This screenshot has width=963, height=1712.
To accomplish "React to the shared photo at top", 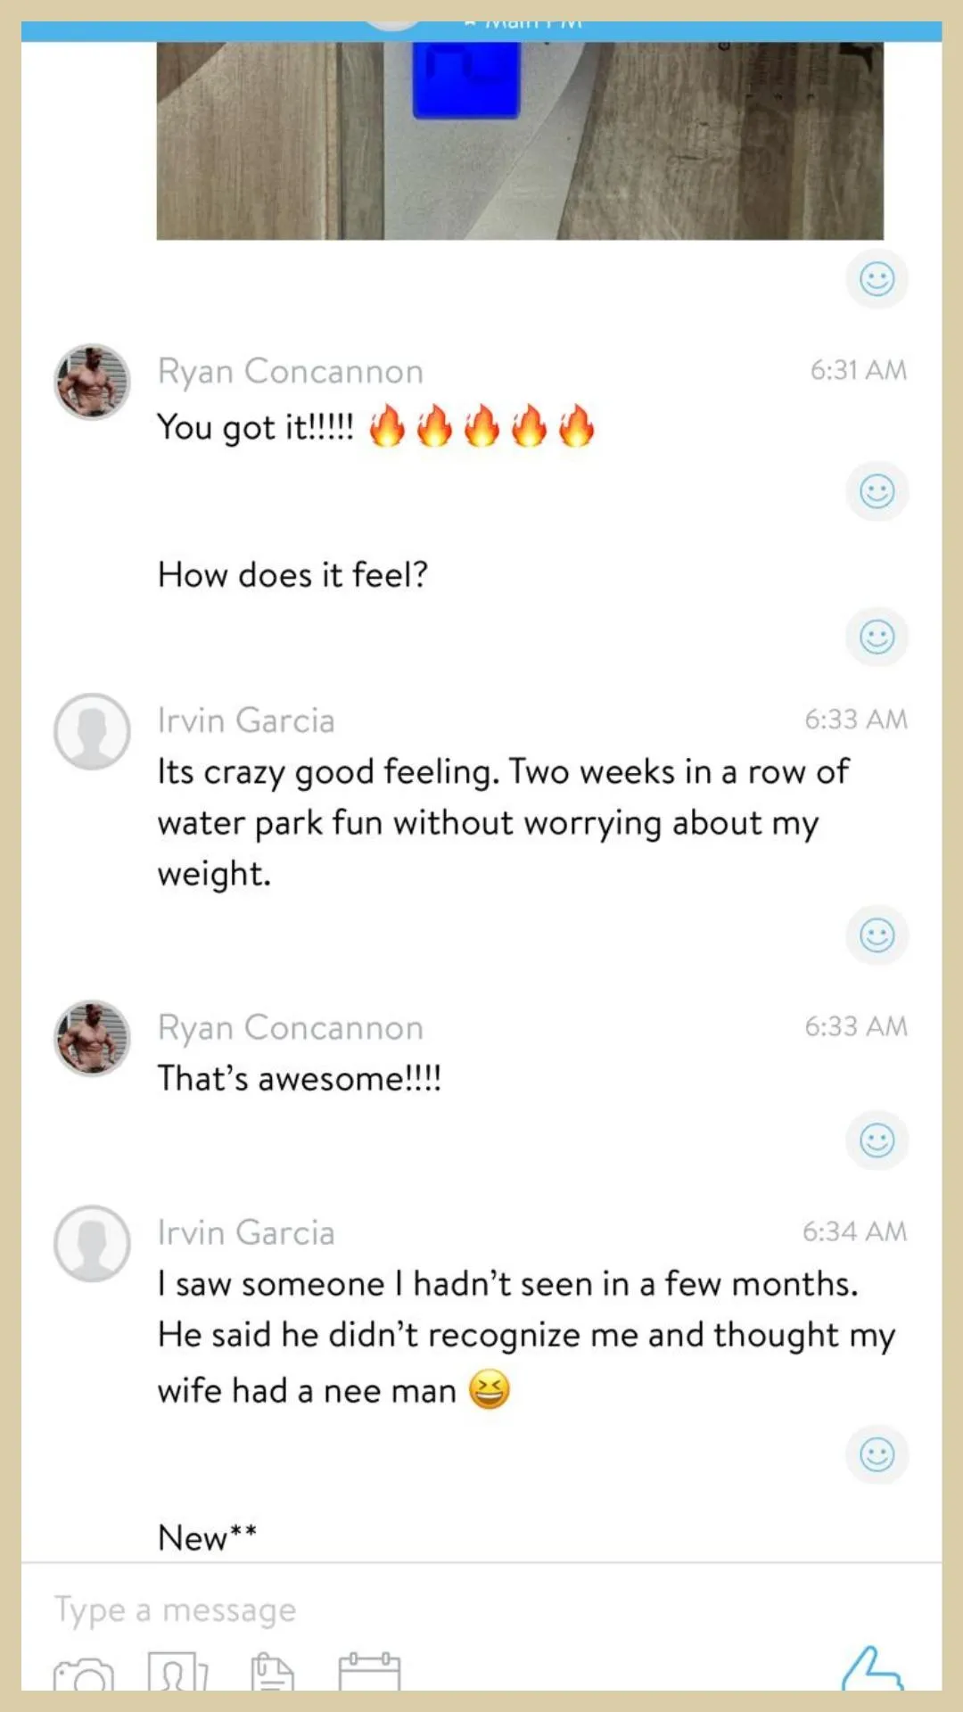I will pos(877,279).
